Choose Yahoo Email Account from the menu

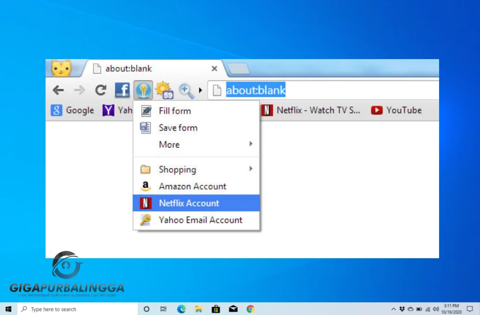click(200, 220)
